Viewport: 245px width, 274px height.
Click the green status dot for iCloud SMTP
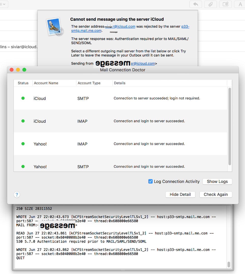click(23, 98)
